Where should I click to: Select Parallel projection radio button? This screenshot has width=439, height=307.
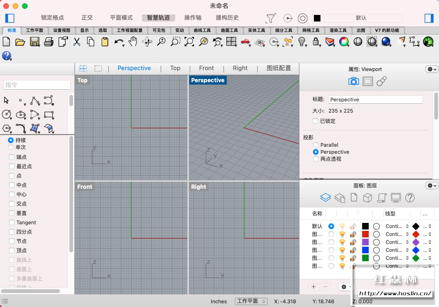(316, 145)
